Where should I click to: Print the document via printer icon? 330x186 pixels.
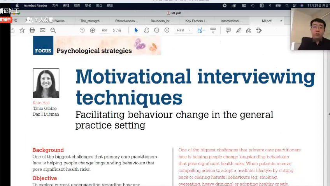(x=32, y=30)
